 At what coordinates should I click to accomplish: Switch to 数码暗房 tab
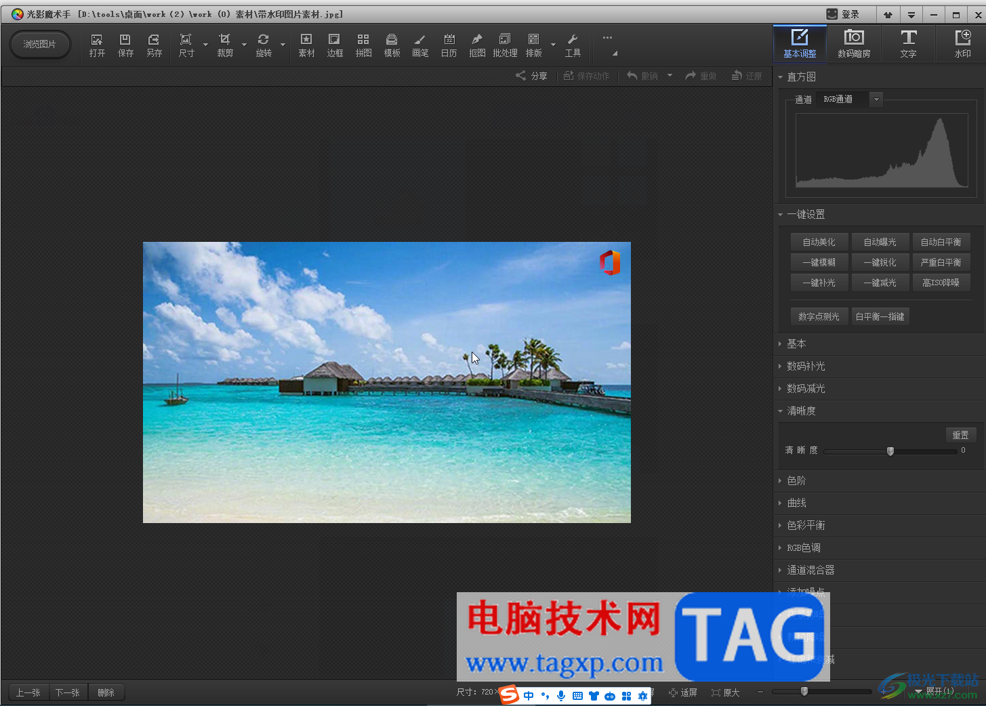[854, 43]
